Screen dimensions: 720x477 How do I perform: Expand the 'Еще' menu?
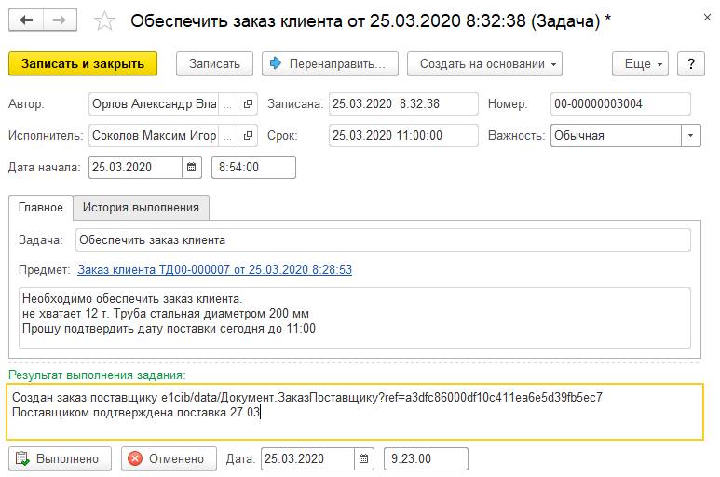(x=640, y=63)
